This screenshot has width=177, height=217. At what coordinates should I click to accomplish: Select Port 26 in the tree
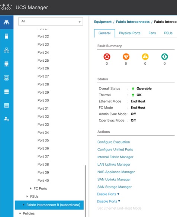pyautogui.click(x=43, y=68)
